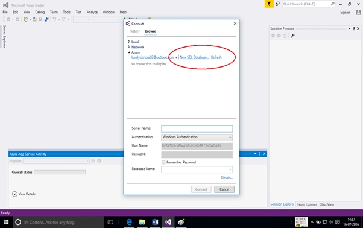Open Word from the taskbar
Viewport: 363px width, 228px height.
[x=155, y=222]
